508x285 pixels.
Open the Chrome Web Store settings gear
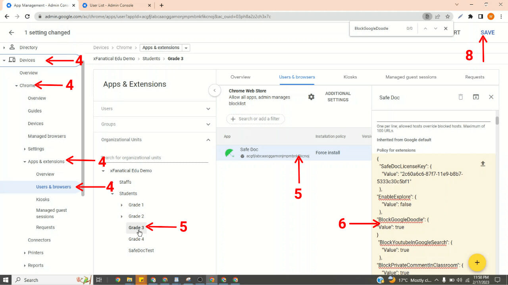pos(311,97)
